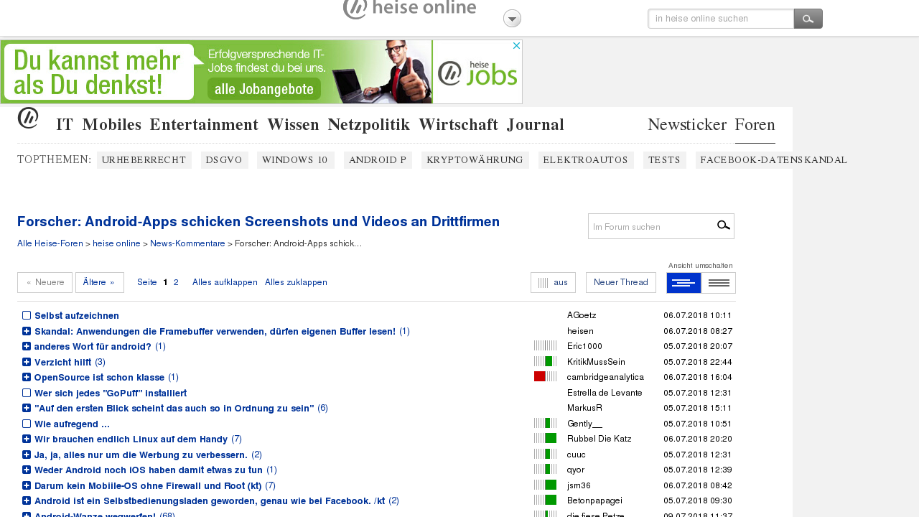Click the '« Neuere' pagination button

[x=45, y=282]
